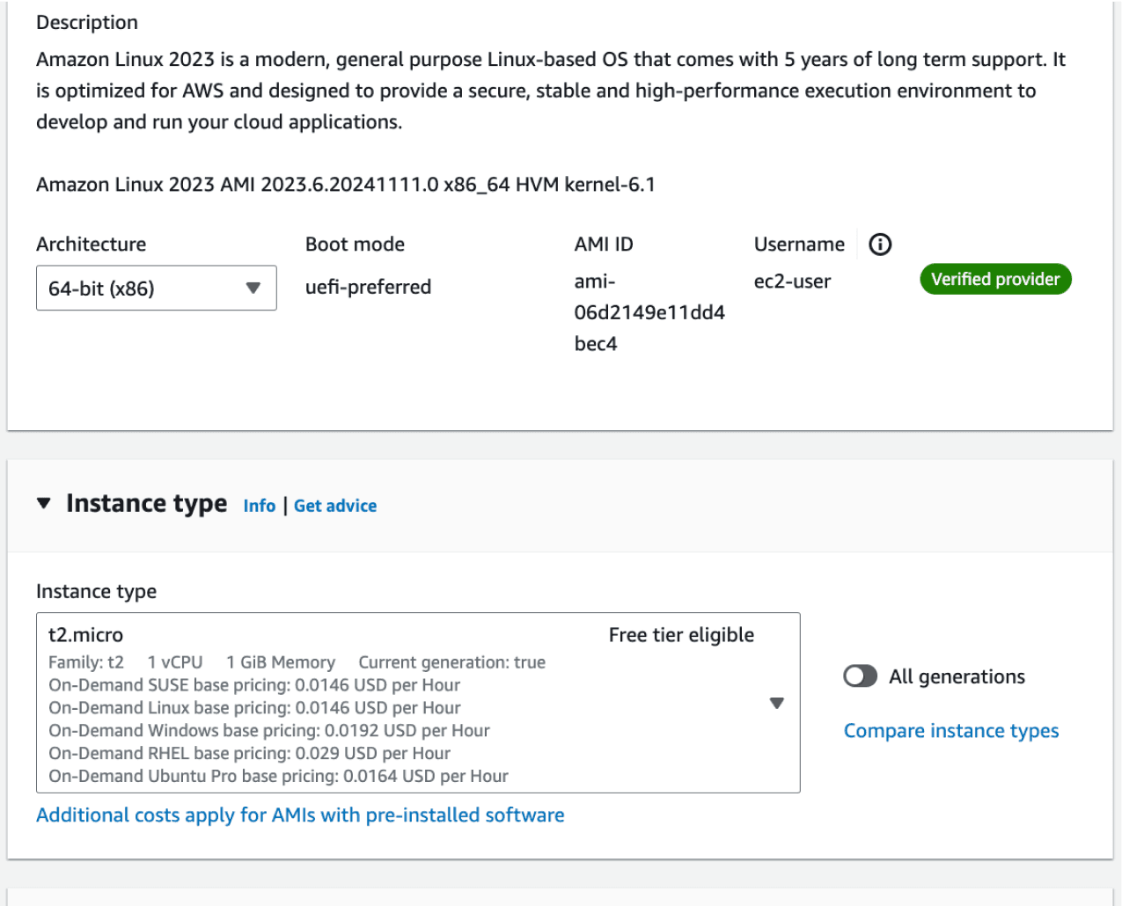The image size is (1122, 906).
Task: Click the Free tier eligible label
Action: [x=681, y=635]
